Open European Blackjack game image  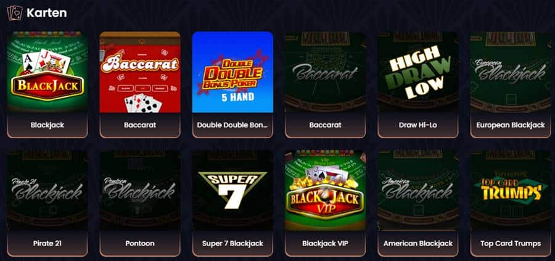tap(511, 72)
